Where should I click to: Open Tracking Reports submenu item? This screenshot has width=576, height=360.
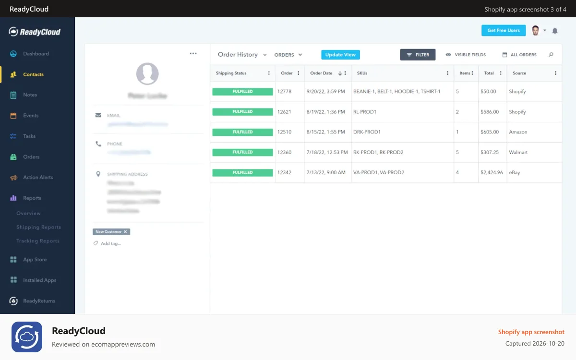[38, 241]
